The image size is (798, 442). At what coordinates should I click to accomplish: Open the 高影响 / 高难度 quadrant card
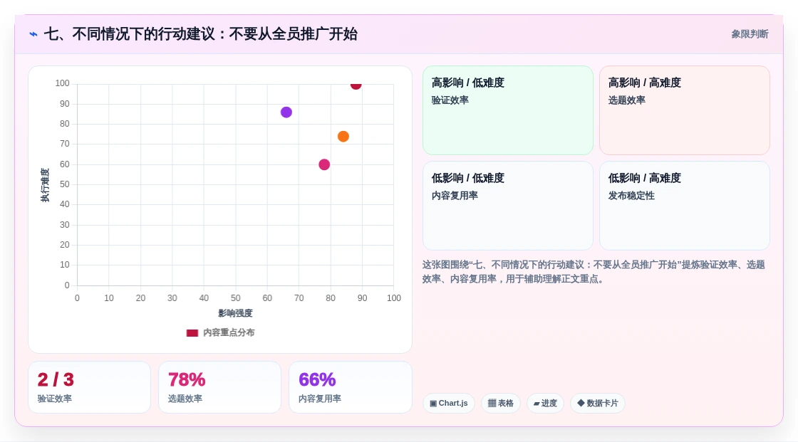[x=685, y=110]
